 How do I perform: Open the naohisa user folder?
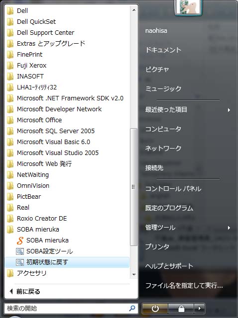coord(156,31)
